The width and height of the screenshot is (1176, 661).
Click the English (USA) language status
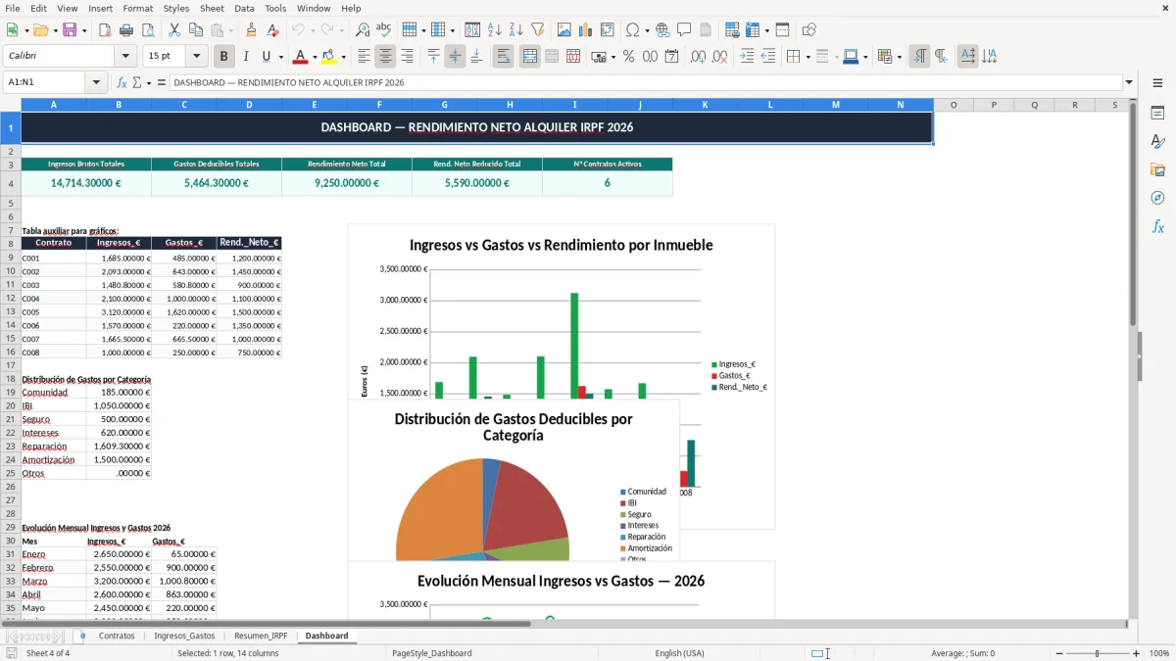[x=679, y=653]
